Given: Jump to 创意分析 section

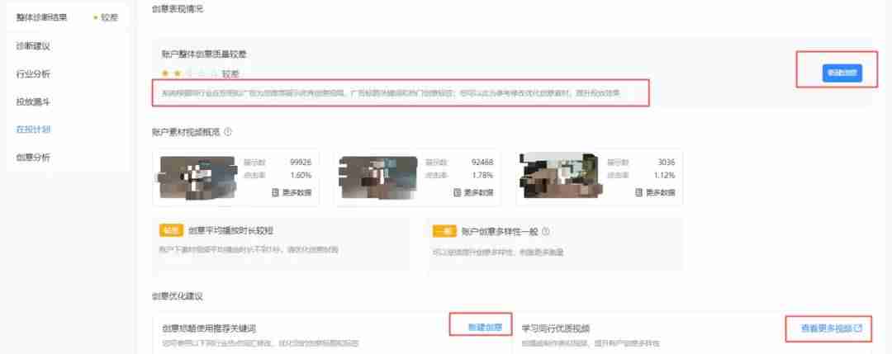Looking at the screenshot, I should coord(33,157).
